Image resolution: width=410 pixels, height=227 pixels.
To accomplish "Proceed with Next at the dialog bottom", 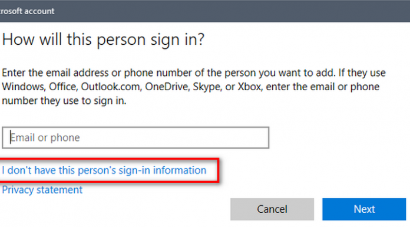I will [x=364, y=209].
